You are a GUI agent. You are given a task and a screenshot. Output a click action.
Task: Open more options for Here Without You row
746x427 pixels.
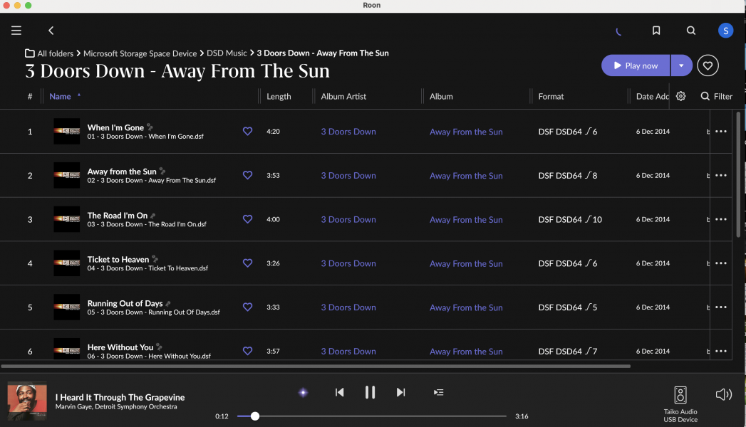click(721, 351)
